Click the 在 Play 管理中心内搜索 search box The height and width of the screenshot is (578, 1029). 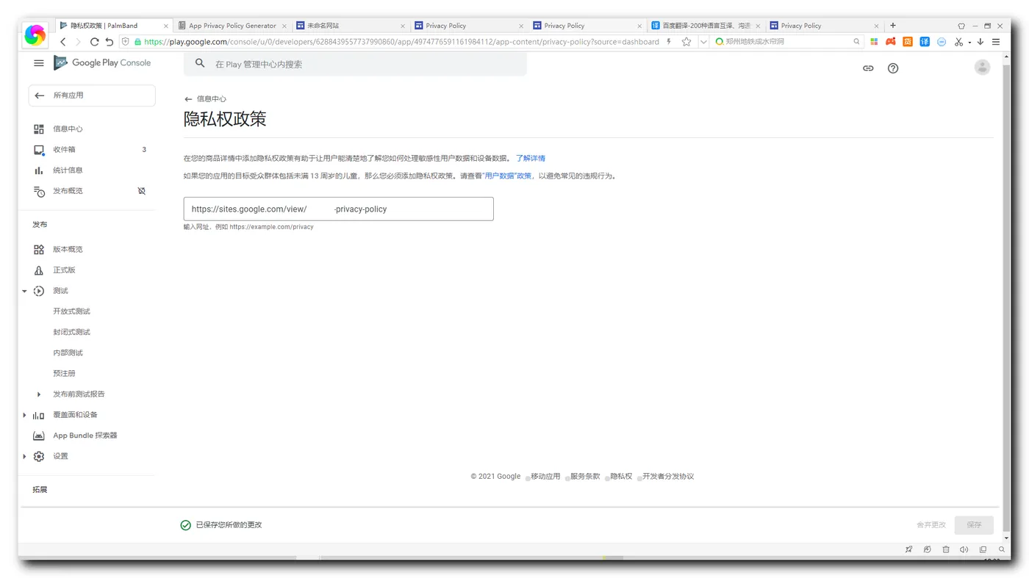pyautogui.click(x=355, y=64)
